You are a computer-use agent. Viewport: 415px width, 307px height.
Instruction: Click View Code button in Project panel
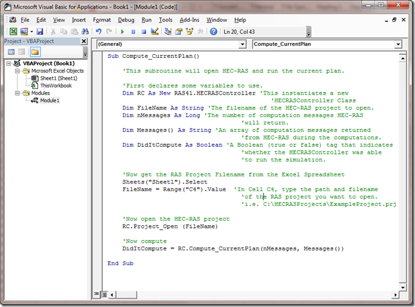[12, 51]
